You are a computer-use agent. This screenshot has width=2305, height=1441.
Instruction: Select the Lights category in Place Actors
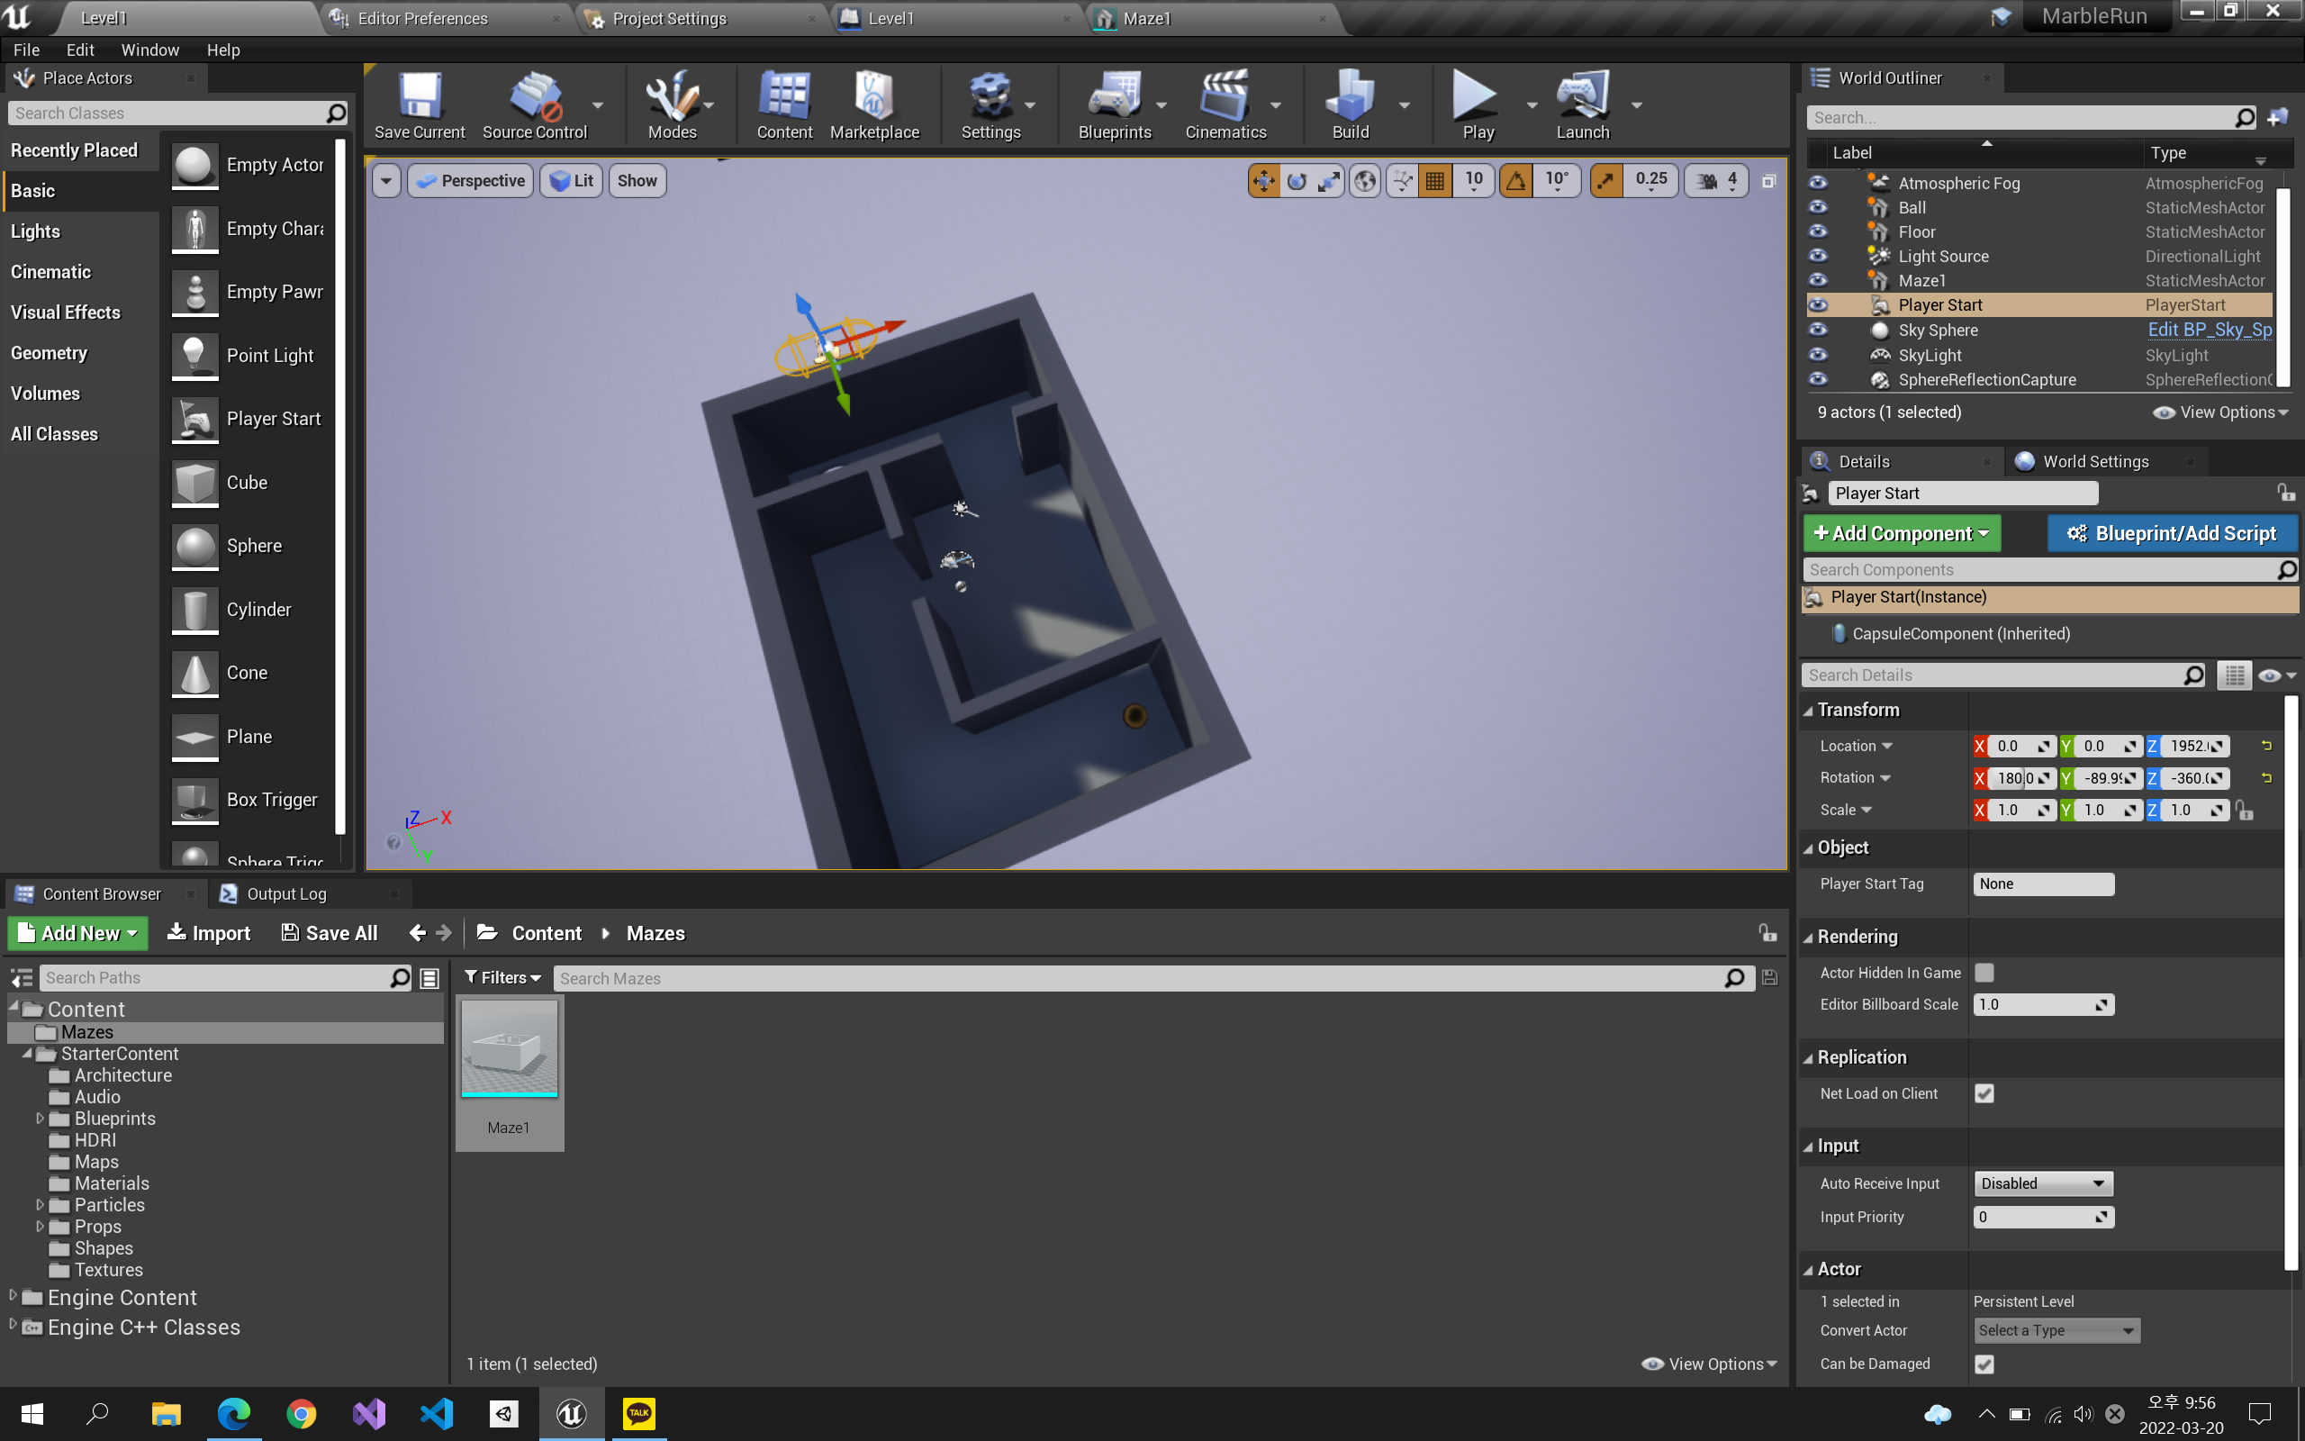pyautogui.click(x=35, y=231)
